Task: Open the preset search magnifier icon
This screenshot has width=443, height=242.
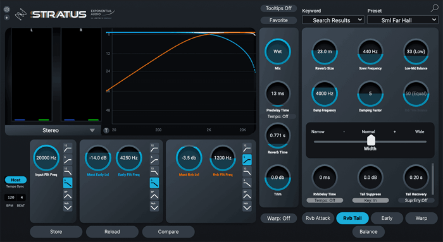Action: click(434, 8)
